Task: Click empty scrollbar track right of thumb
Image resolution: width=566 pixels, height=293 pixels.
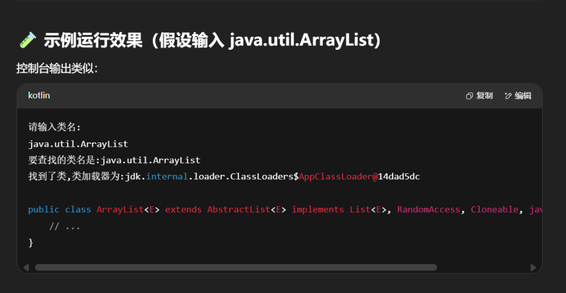Action: point(482,268)
